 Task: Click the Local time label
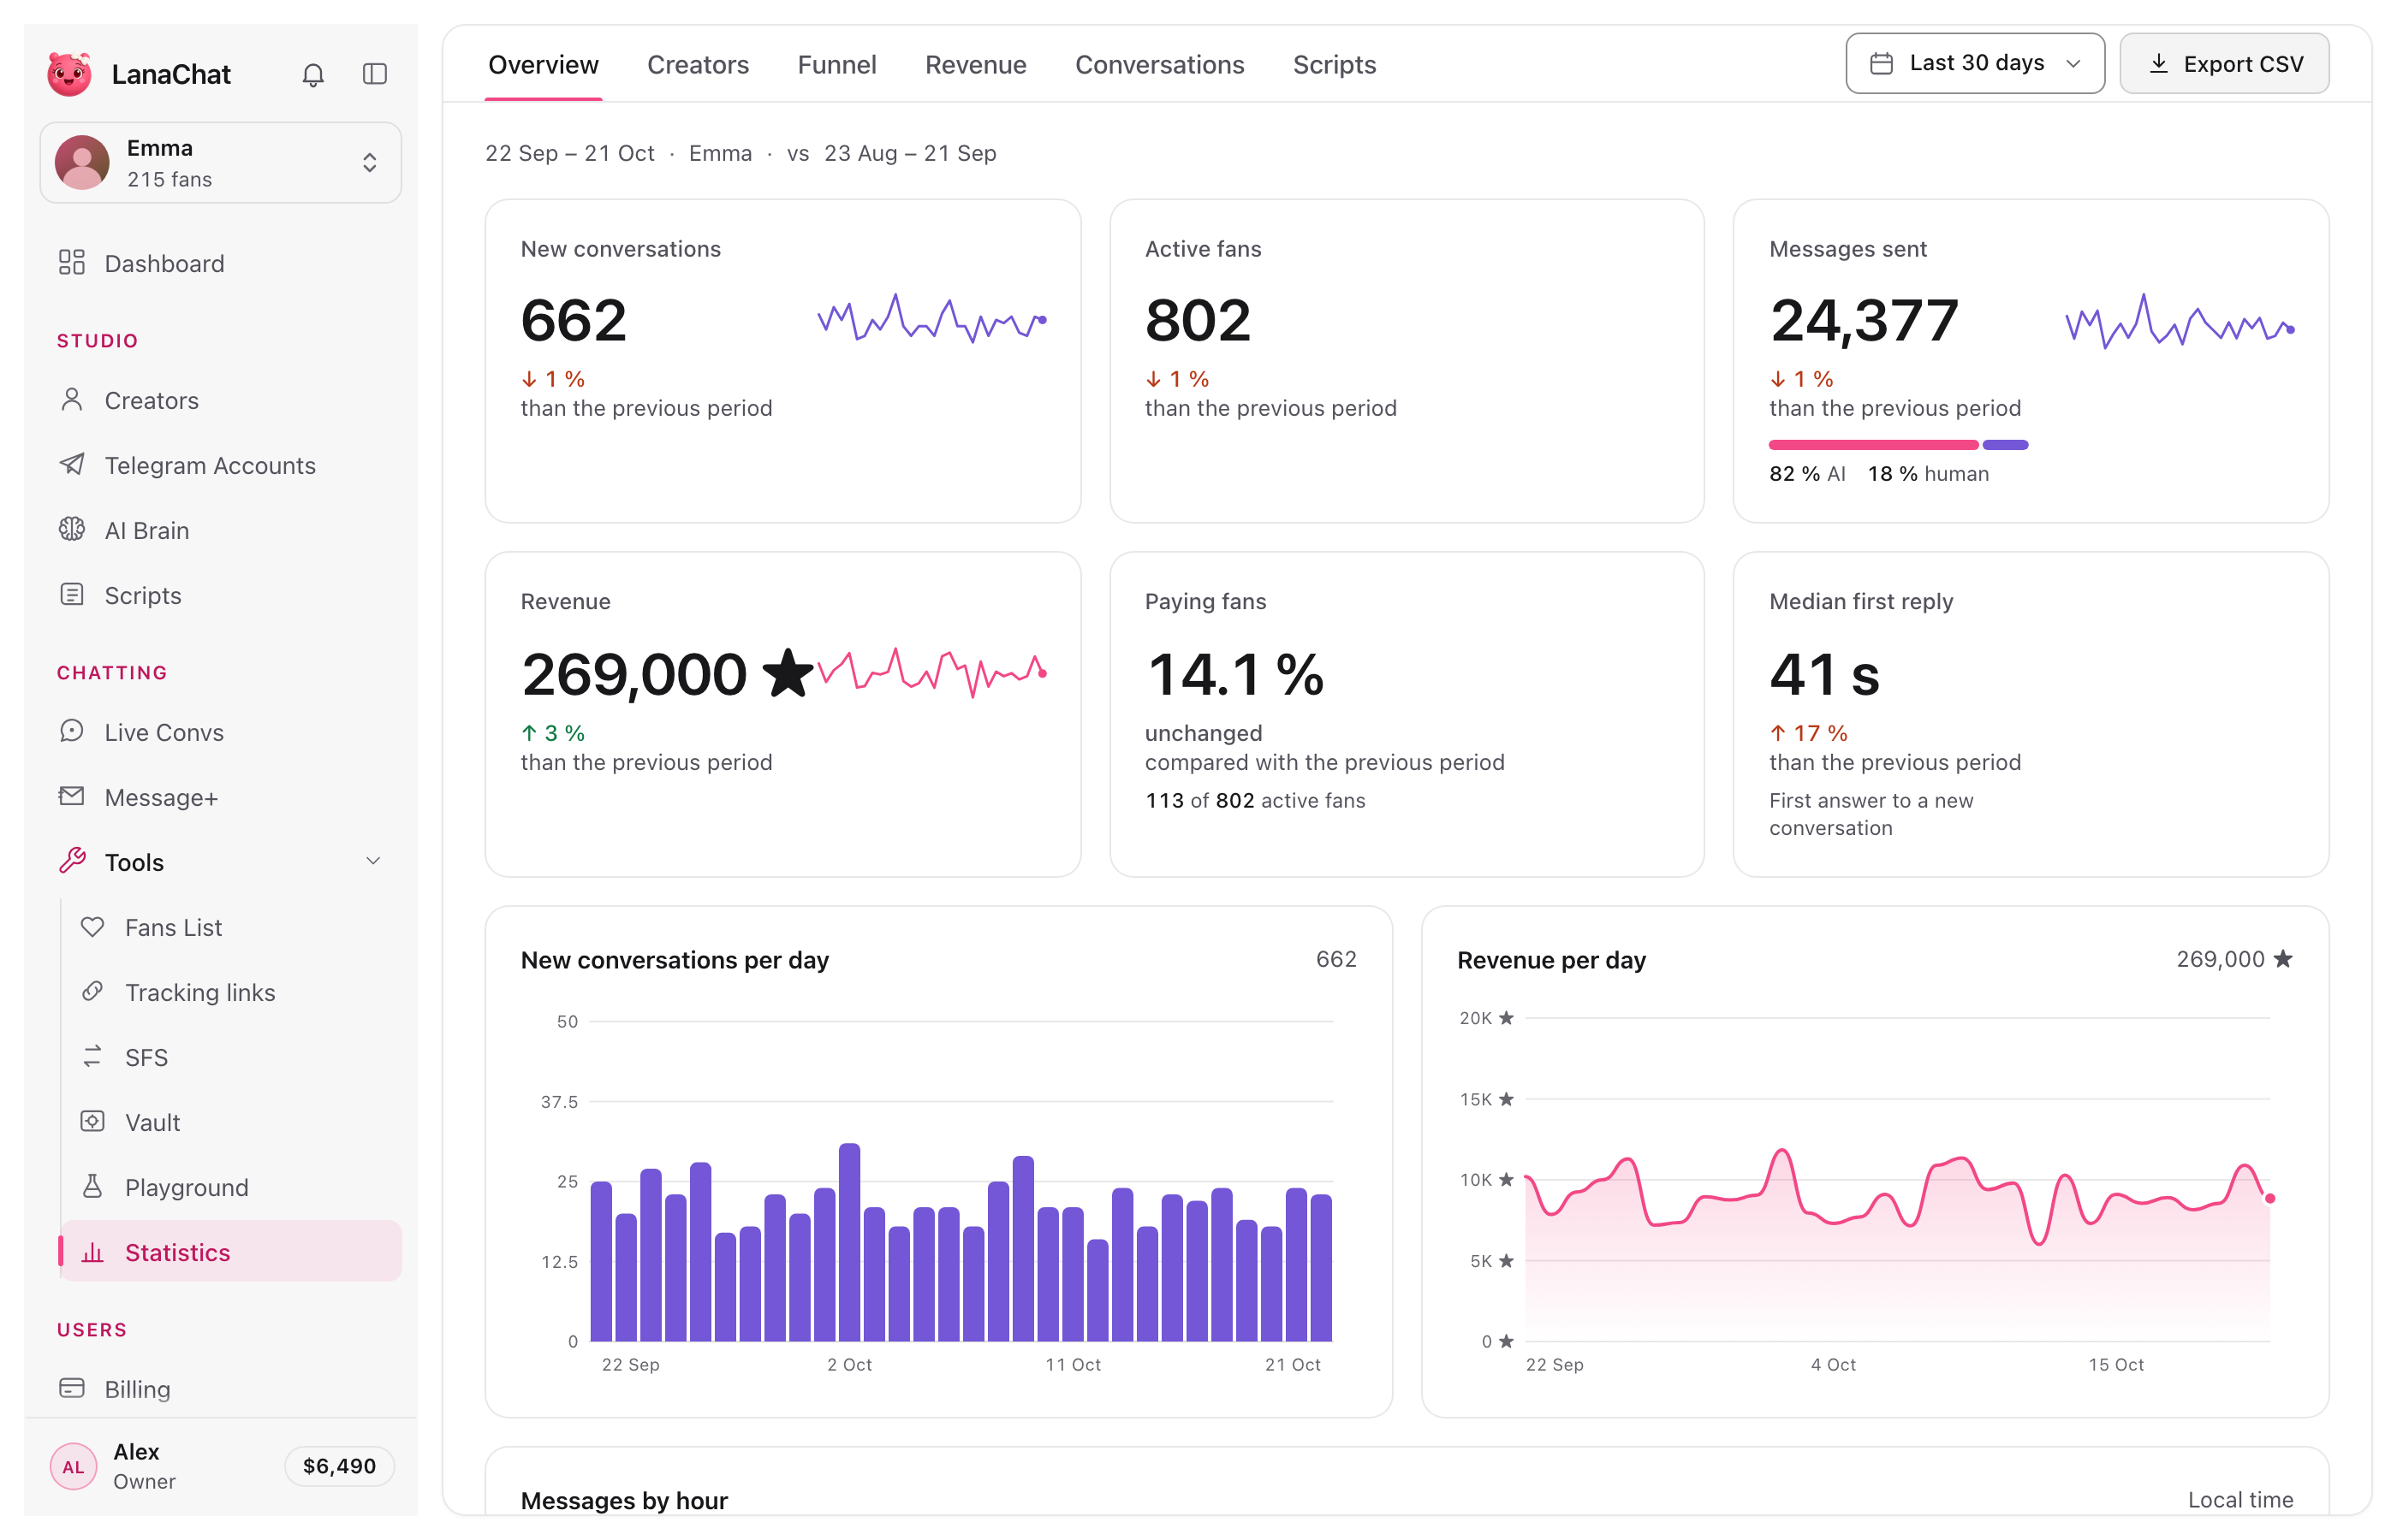pos(2240,1500)
